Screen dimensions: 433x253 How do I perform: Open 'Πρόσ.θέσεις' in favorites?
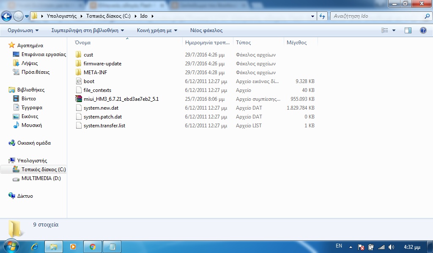[36, 72]
